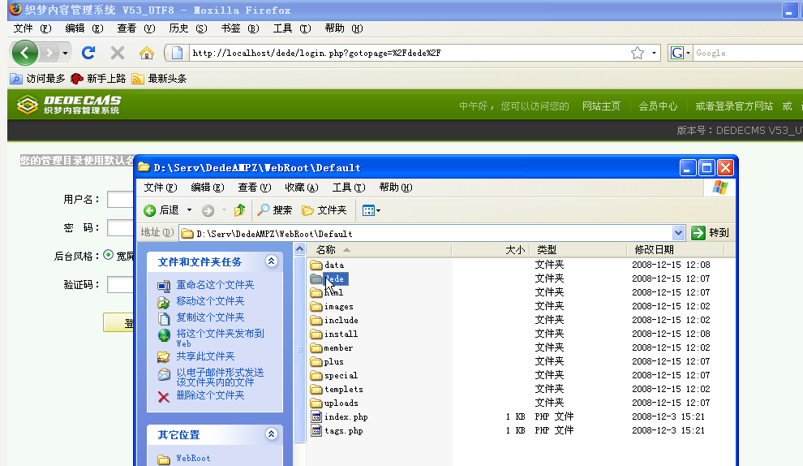Viewport: 803px width, 466px height.
Task: Select 宽屏 backend style radio
Action: coord(108,255)
